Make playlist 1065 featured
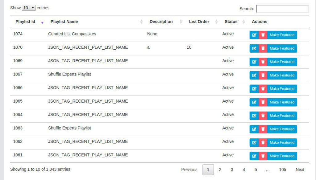This screenshot has width=316, height=180. 282,102
